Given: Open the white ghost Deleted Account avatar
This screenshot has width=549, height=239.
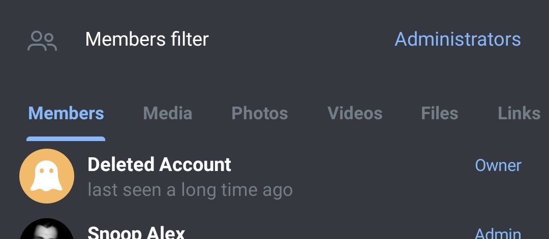Looking at the screenshot, I should (47, 176).
